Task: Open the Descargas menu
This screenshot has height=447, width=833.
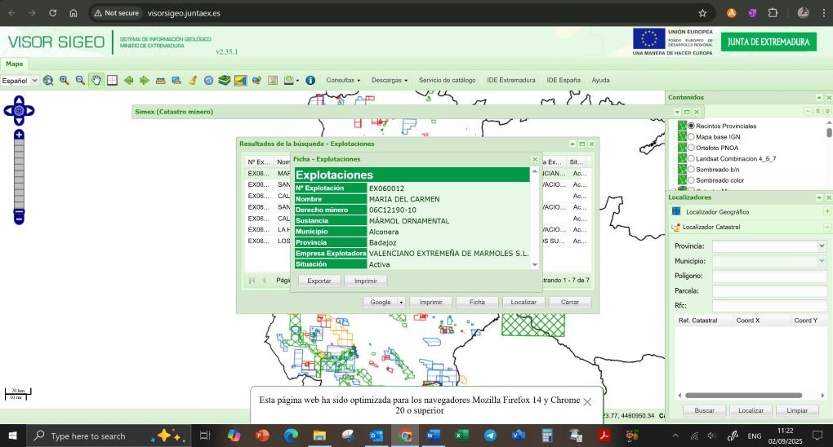Action: coord(389,81)
